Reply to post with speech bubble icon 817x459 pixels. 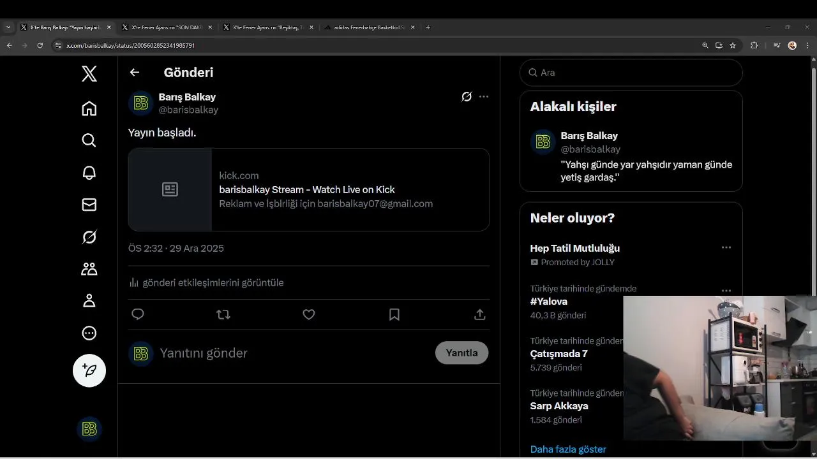point(138,314)
